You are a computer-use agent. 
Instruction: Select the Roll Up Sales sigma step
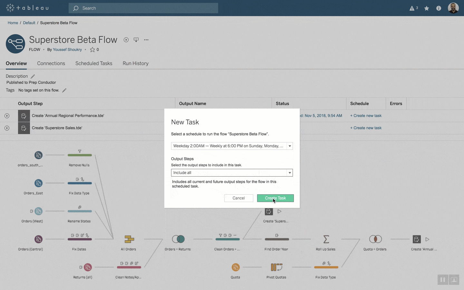(x=326, y=239)
